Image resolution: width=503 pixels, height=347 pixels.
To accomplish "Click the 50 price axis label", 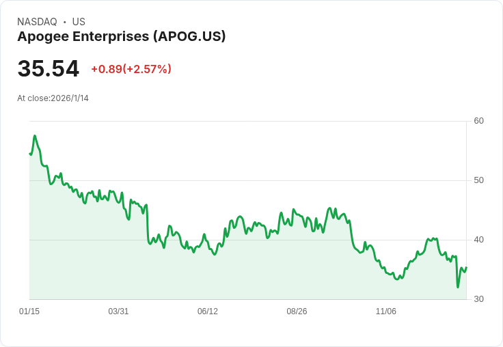I will pos(478,180).
